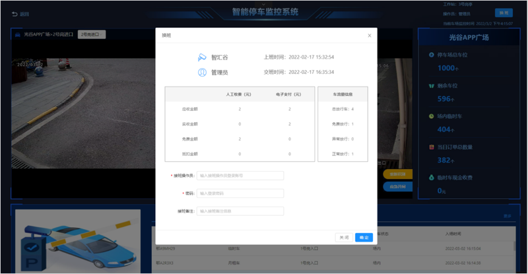Click the 应收金额 row label
This screenshot has width=528, height=274.
(x=190, y=109)
